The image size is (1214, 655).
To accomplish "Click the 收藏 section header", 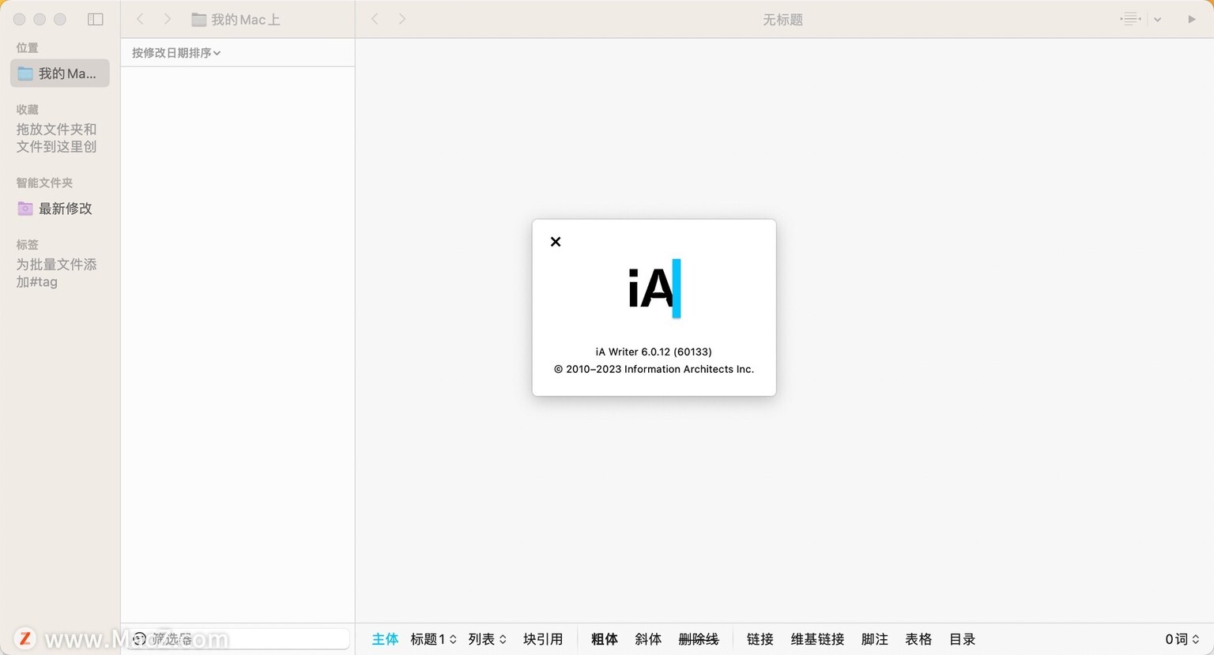I will tap(27, 109).
